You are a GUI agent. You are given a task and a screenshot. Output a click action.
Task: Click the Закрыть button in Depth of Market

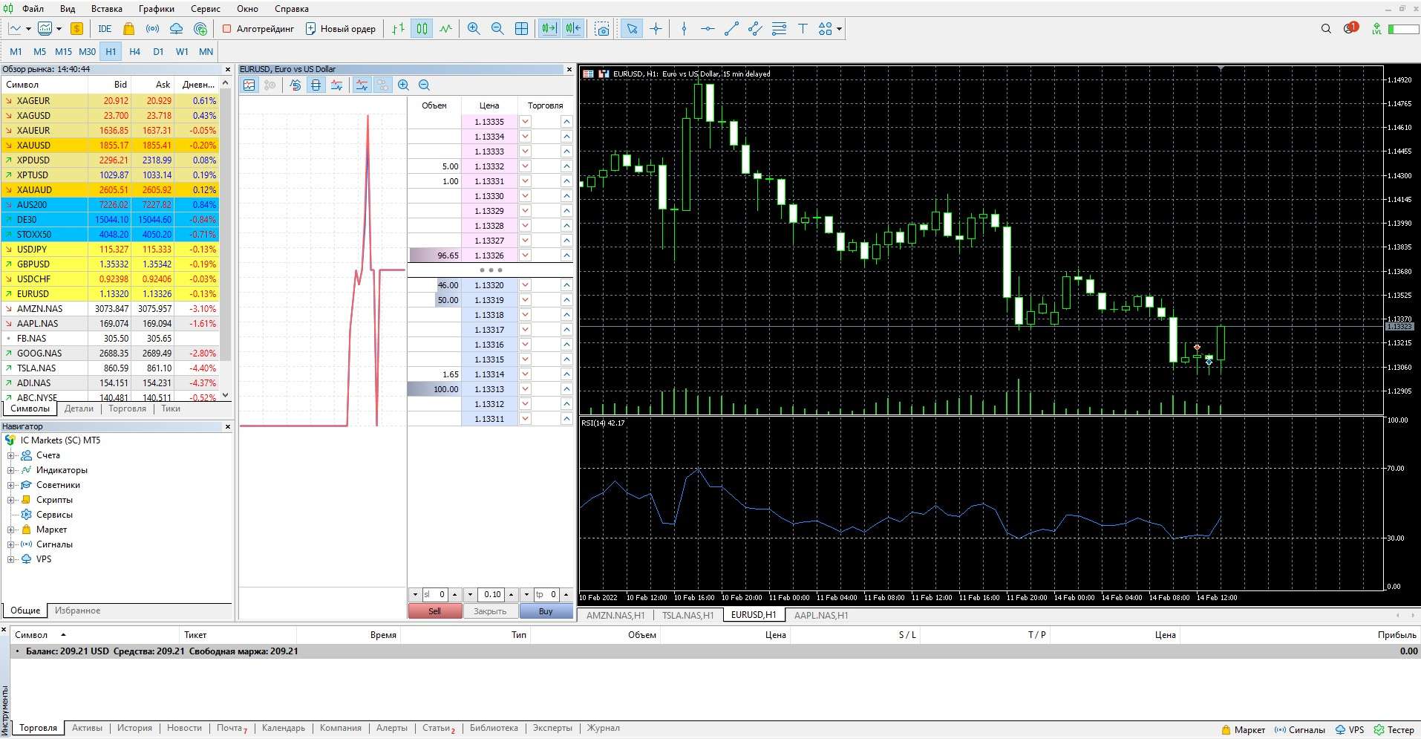click(490, 611)
